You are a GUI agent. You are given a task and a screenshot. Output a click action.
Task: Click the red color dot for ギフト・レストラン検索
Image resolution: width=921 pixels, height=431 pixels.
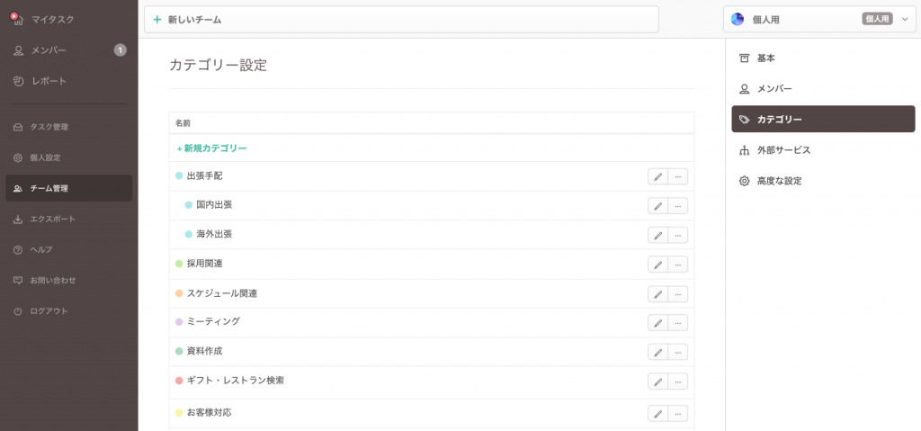(x=179, y=381)
